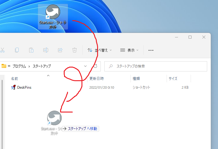Click the Rename icon in the toolbar

(x=46, y=50)
